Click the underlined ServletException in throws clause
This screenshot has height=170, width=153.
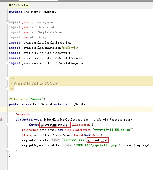pos(54,125)
